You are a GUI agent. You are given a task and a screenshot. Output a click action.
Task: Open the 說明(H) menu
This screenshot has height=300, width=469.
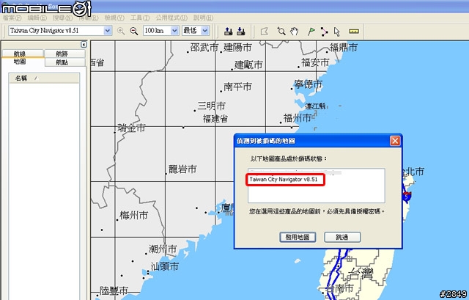tap(204, 18)
